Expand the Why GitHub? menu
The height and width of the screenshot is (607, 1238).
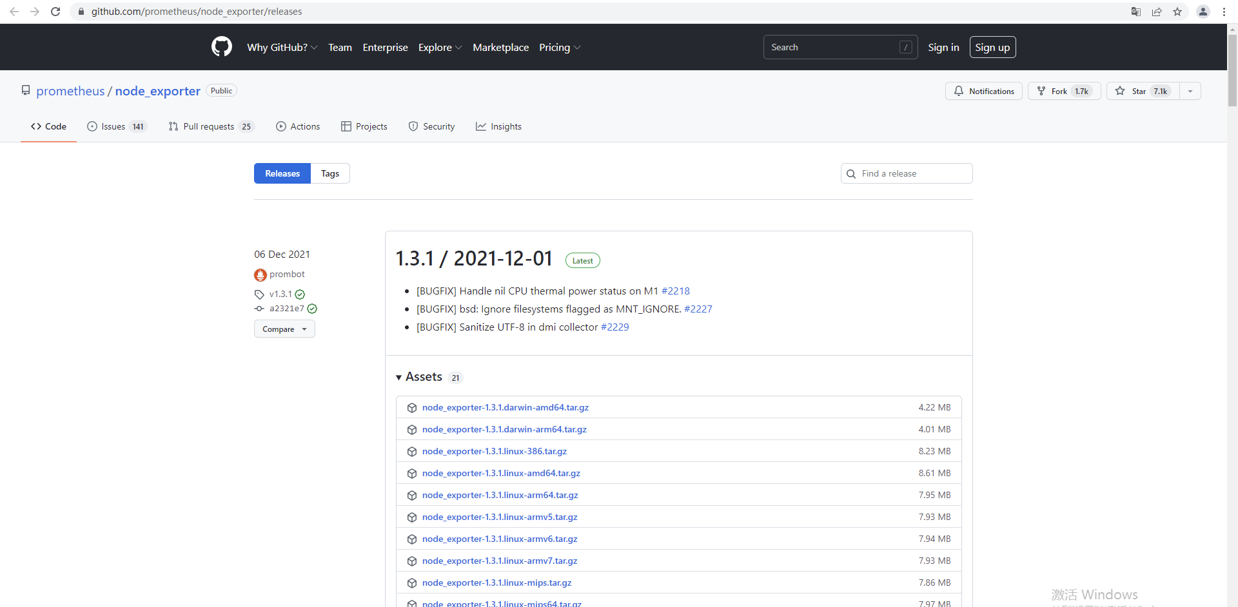(x=282, y=47)
